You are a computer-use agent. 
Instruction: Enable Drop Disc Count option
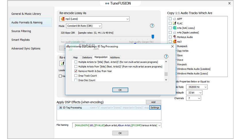(x=76, y=80)
